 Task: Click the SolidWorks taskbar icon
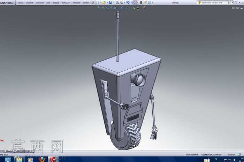(x=53, y=159)
